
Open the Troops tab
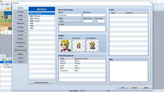20,35
